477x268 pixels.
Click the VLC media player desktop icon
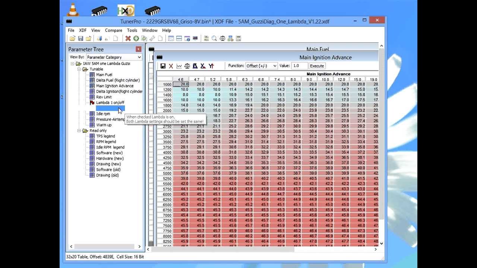(73, 9)
